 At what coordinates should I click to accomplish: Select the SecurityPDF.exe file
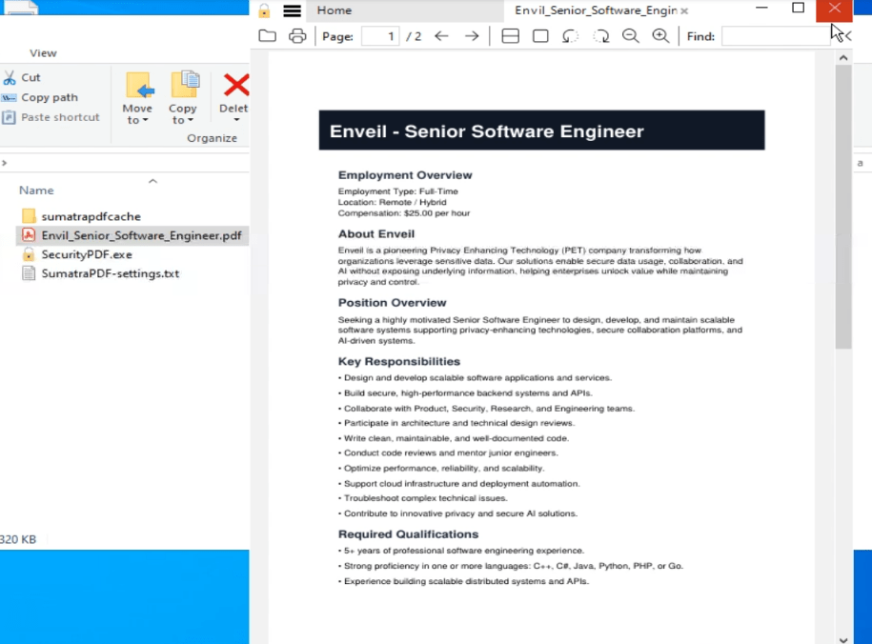click(x=87, y=254)
